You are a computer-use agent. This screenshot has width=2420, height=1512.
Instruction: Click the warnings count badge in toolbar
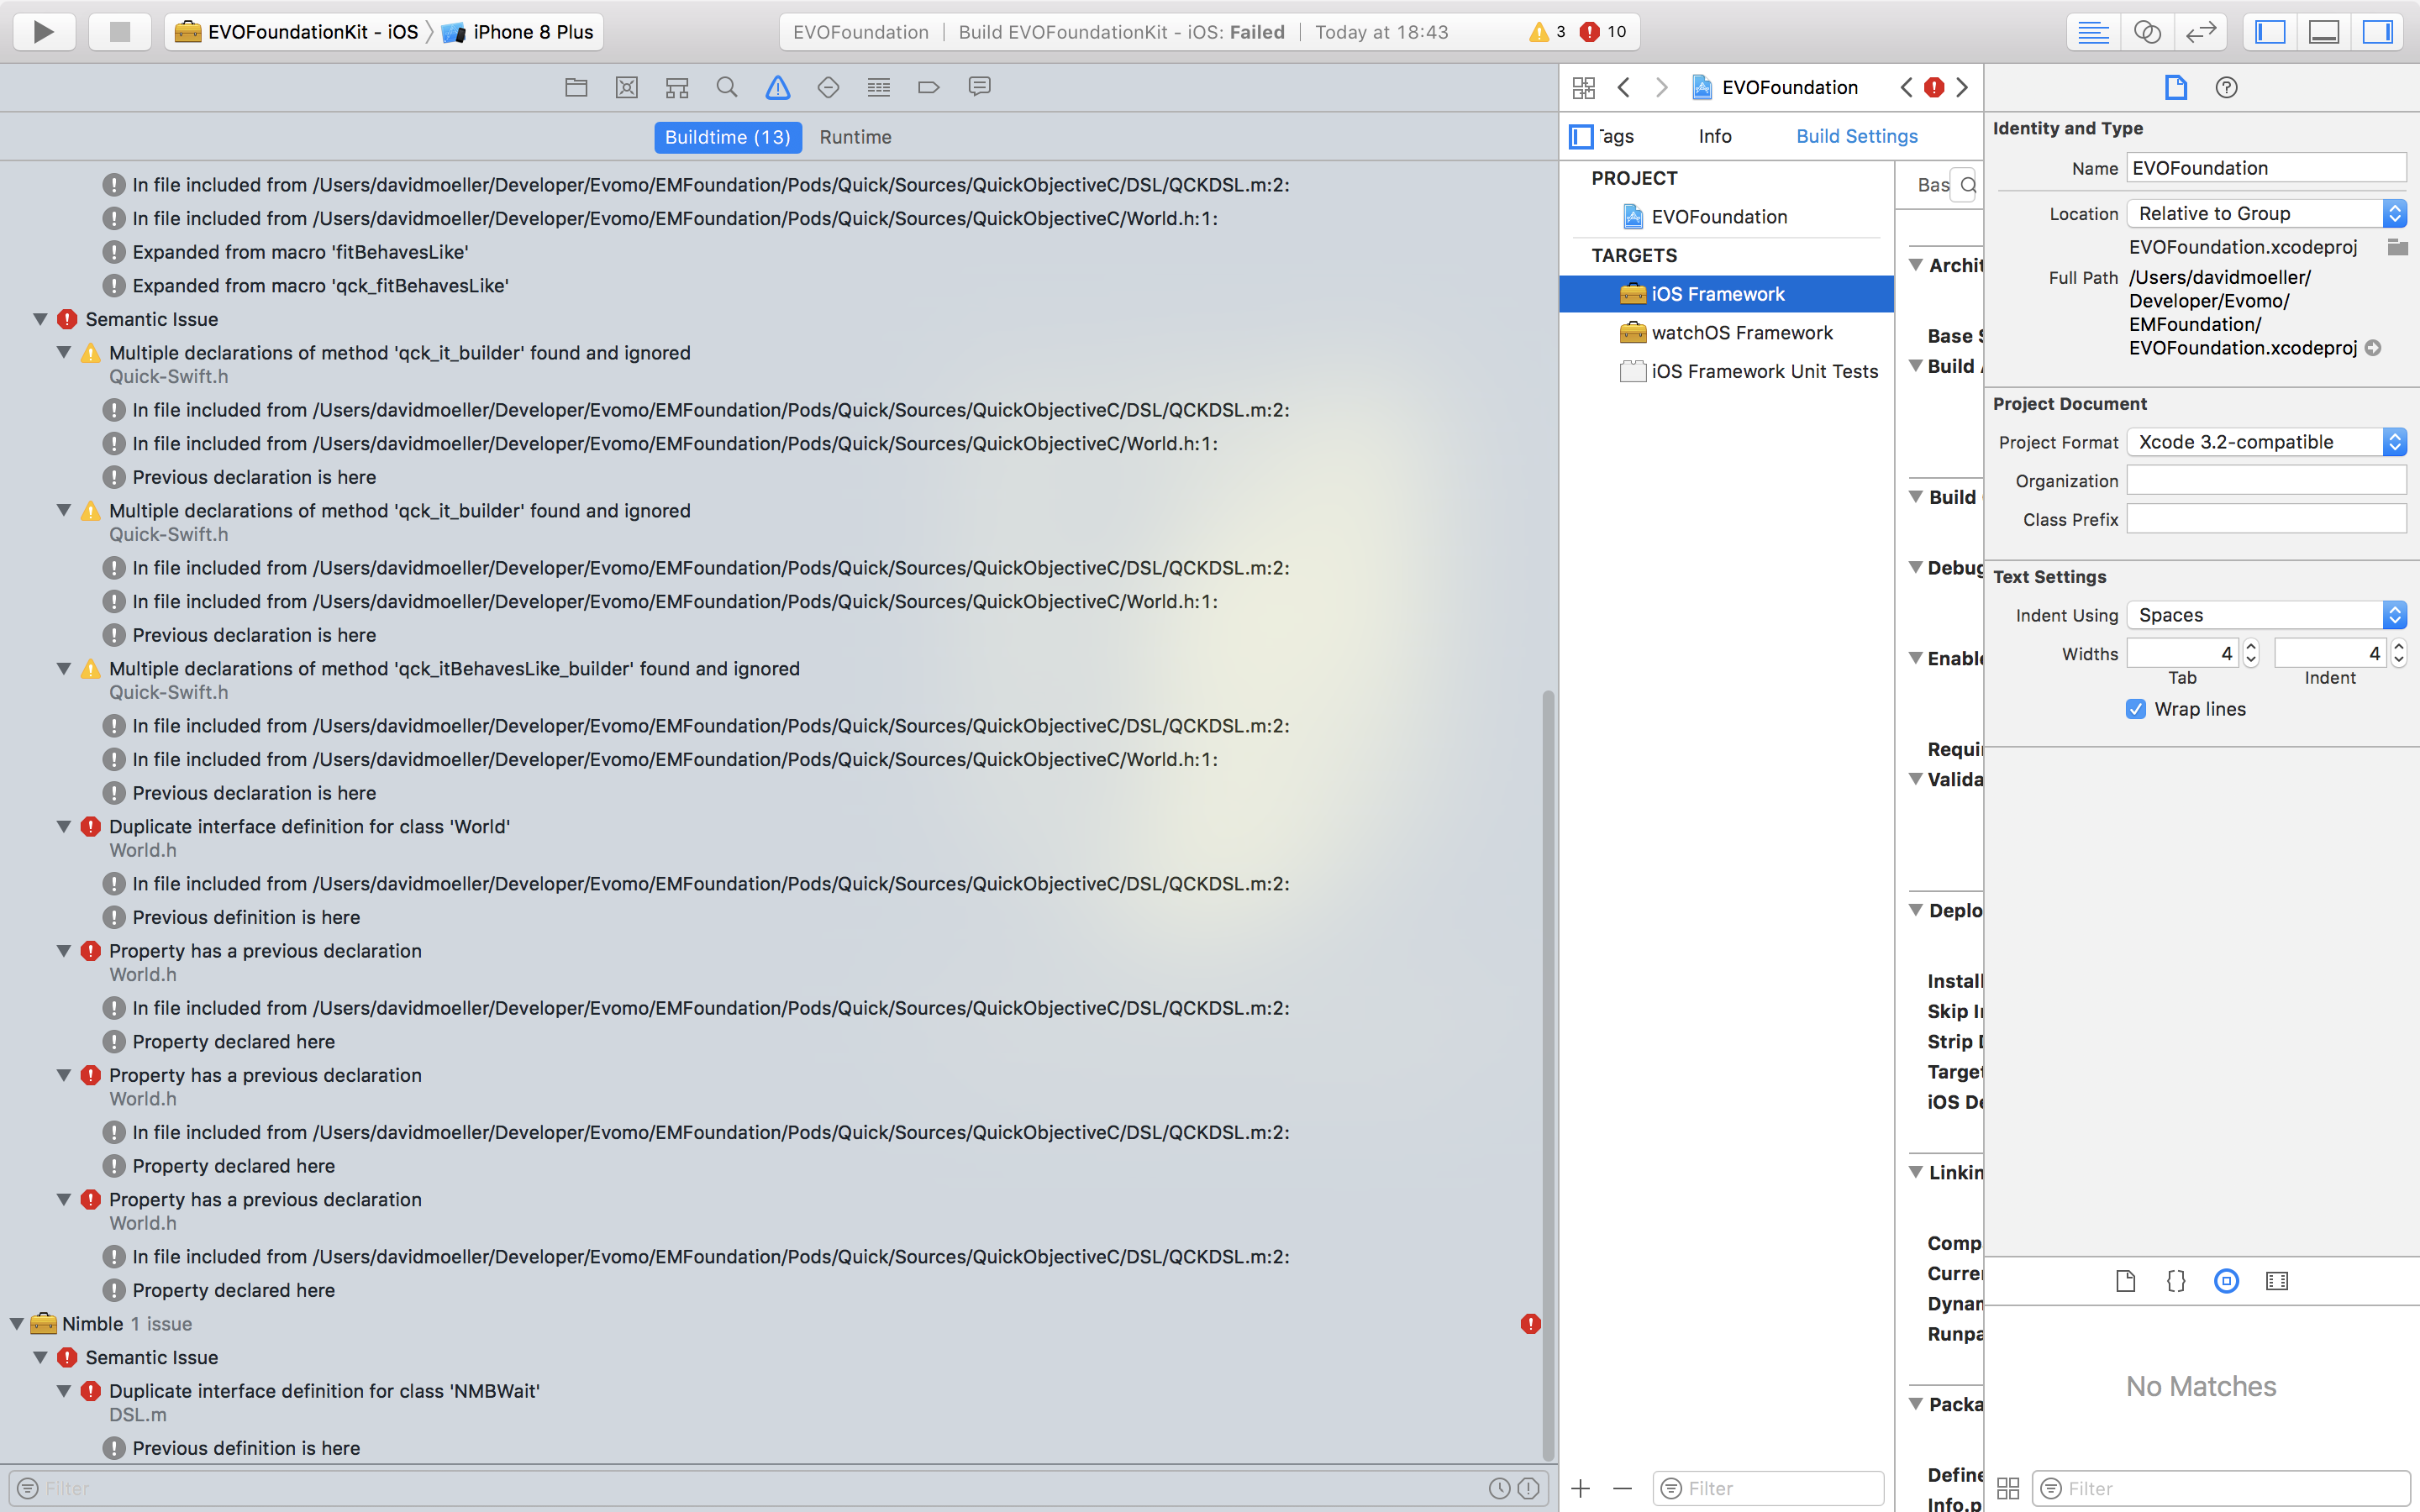click(x=1547, y=32)
